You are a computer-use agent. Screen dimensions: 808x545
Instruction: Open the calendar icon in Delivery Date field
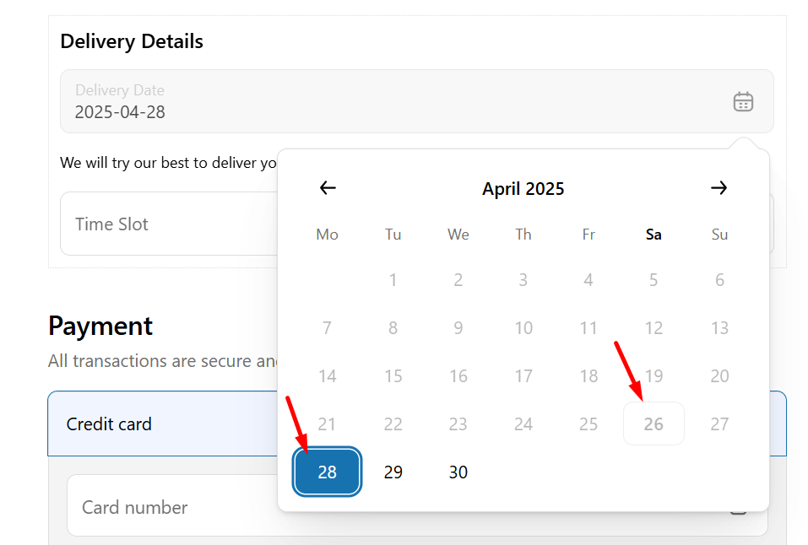(743, 101)
